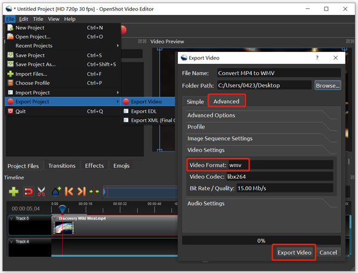Viewport: 358px width, 273px height.
Task: Open the Title menu
Action: 38,19
